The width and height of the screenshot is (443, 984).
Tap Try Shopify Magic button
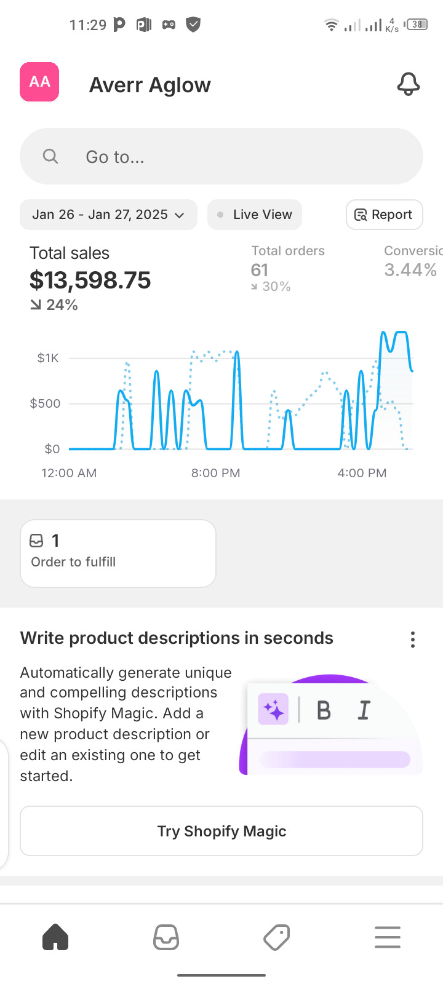click(221, 831)
